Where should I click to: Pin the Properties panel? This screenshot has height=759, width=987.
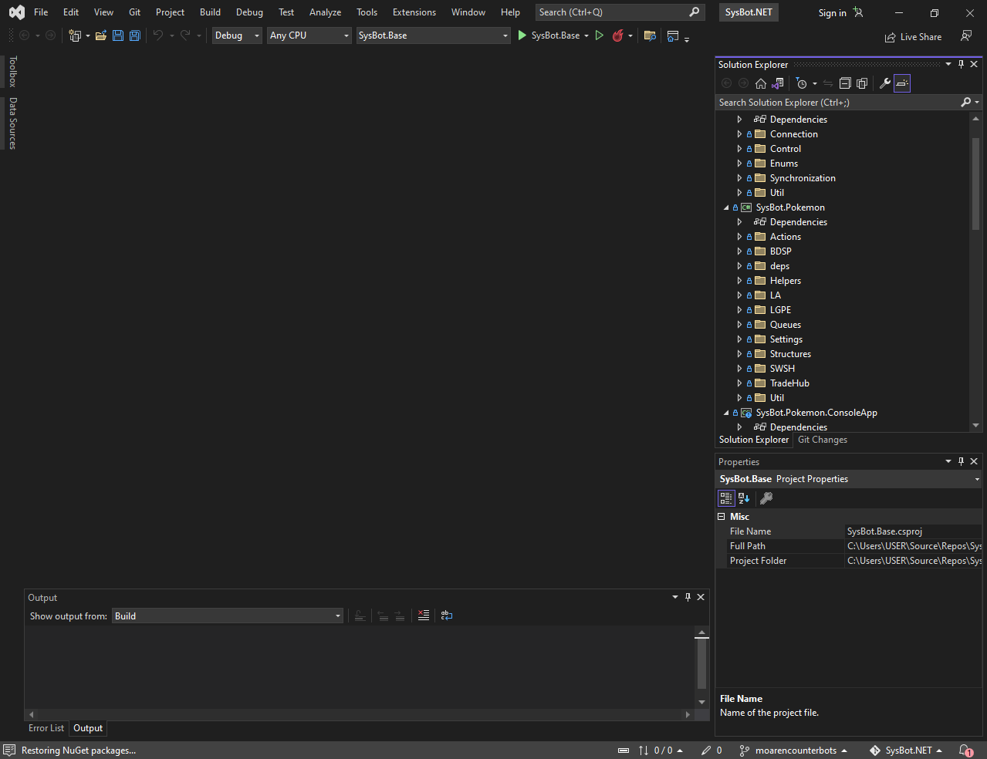[x=961, y=461]
